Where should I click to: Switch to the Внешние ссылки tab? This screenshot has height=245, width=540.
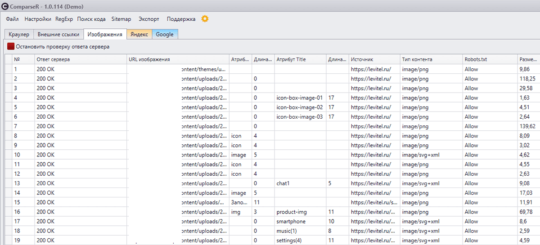(58, 34)
